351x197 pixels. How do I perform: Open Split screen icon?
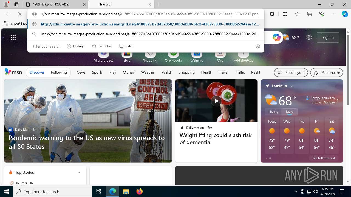(285, 14)
